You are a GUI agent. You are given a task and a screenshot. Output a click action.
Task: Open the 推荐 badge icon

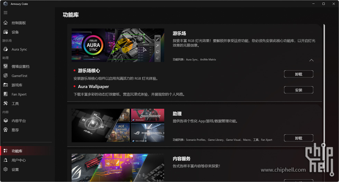tap(6, 130)
